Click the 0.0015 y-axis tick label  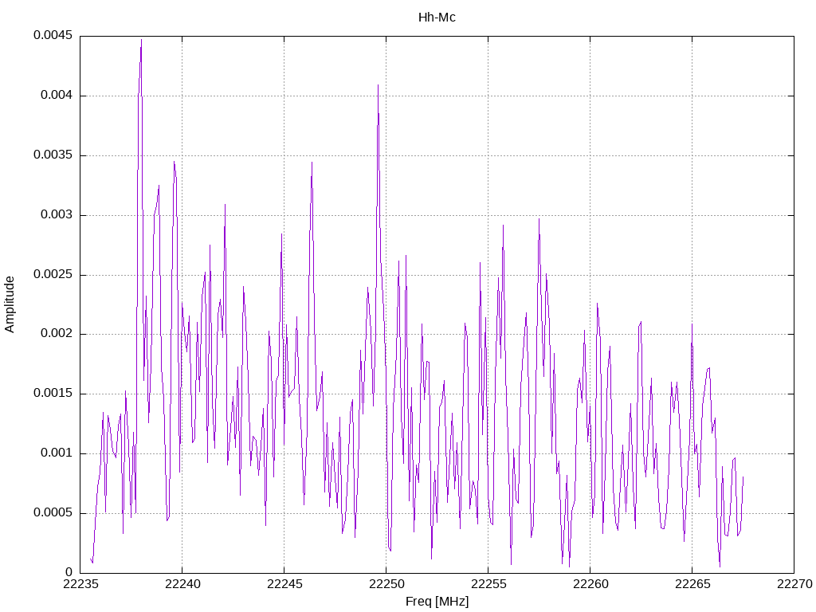[53, 394]
